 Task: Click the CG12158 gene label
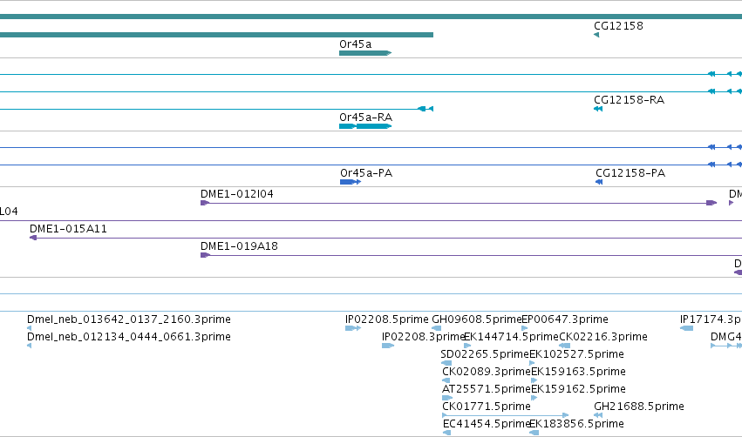pyautogui.click(x=618, y=26)
